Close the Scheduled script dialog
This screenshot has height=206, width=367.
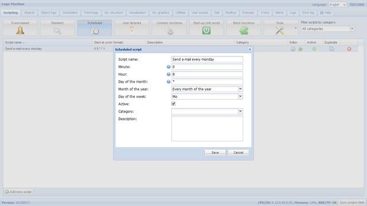[250, 49]
